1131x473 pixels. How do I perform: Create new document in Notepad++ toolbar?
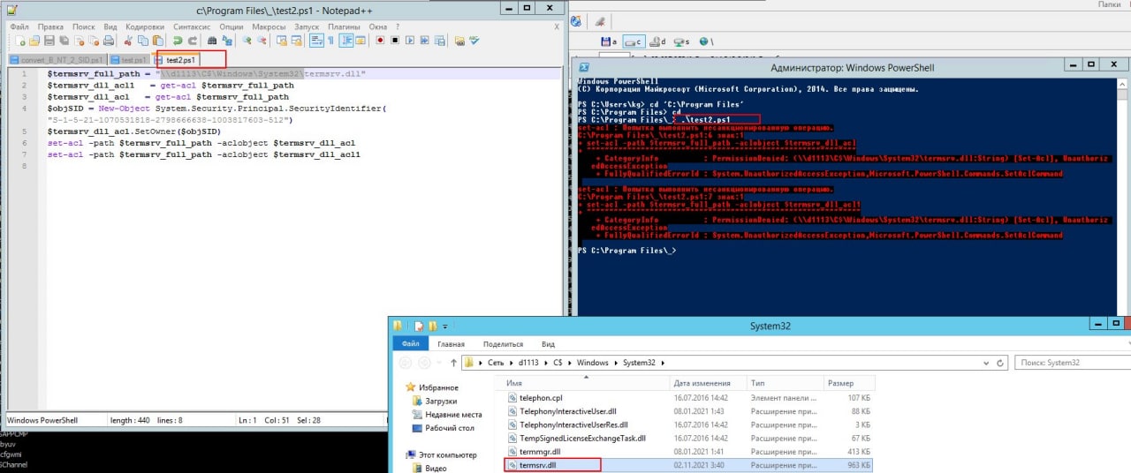(19, 41)
